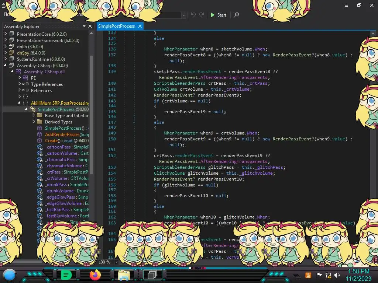Click the Assembly-CSharp.dll module icon
The width and height of the screenshot is (378, 283).
[x=18, y=71]
